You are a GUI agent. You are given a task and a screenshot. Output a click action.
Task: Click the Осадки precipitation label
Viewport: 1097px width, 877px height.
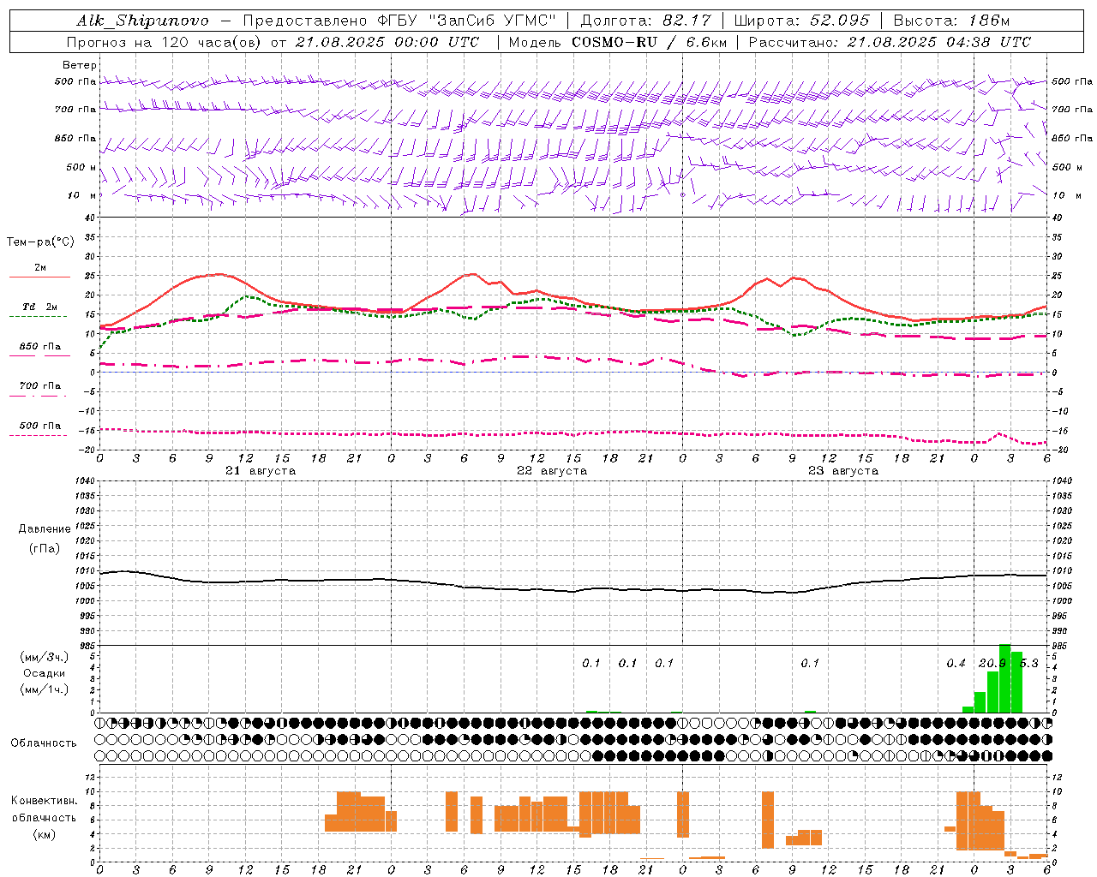pyautogui.click(x=42, y=673)
